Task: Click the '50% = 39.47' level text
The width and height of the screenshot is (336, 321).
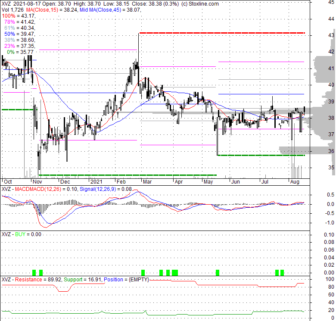Action: (x=19, y=34)
